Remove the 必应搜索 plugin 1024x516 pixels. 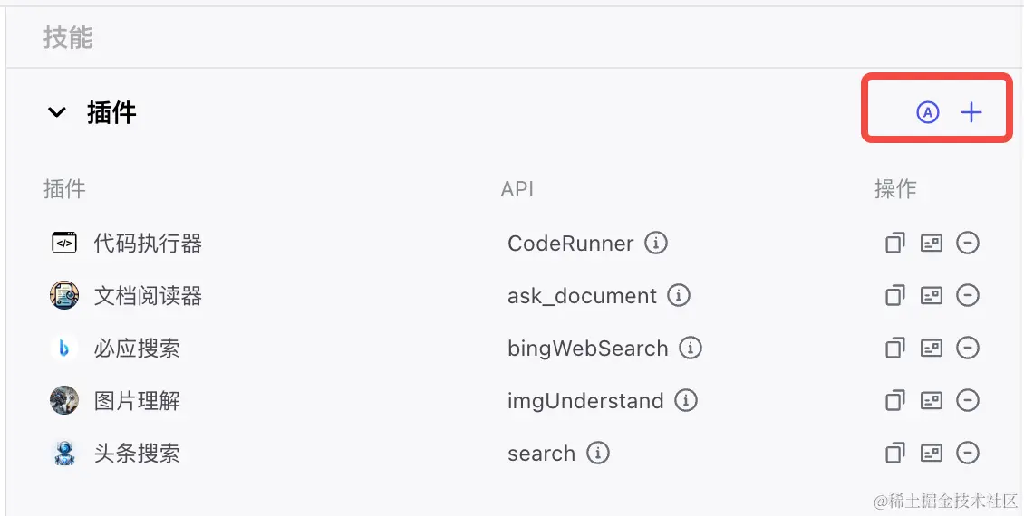(x=968, y=348)
